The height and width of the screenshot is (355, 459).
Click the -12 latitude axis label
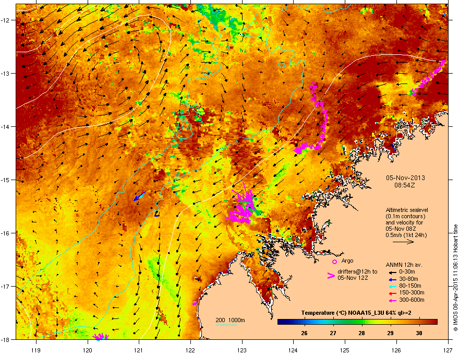[5, 20]
